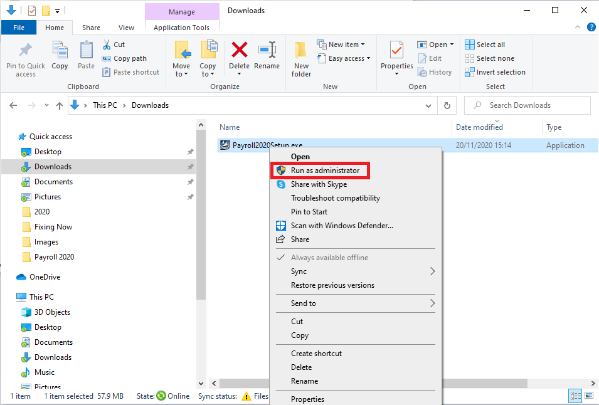The height and width of the screenshot is (405, 599).
Task: Click the Properties ribbon icon
Action: pyautogui.click(x=396, y=51)
